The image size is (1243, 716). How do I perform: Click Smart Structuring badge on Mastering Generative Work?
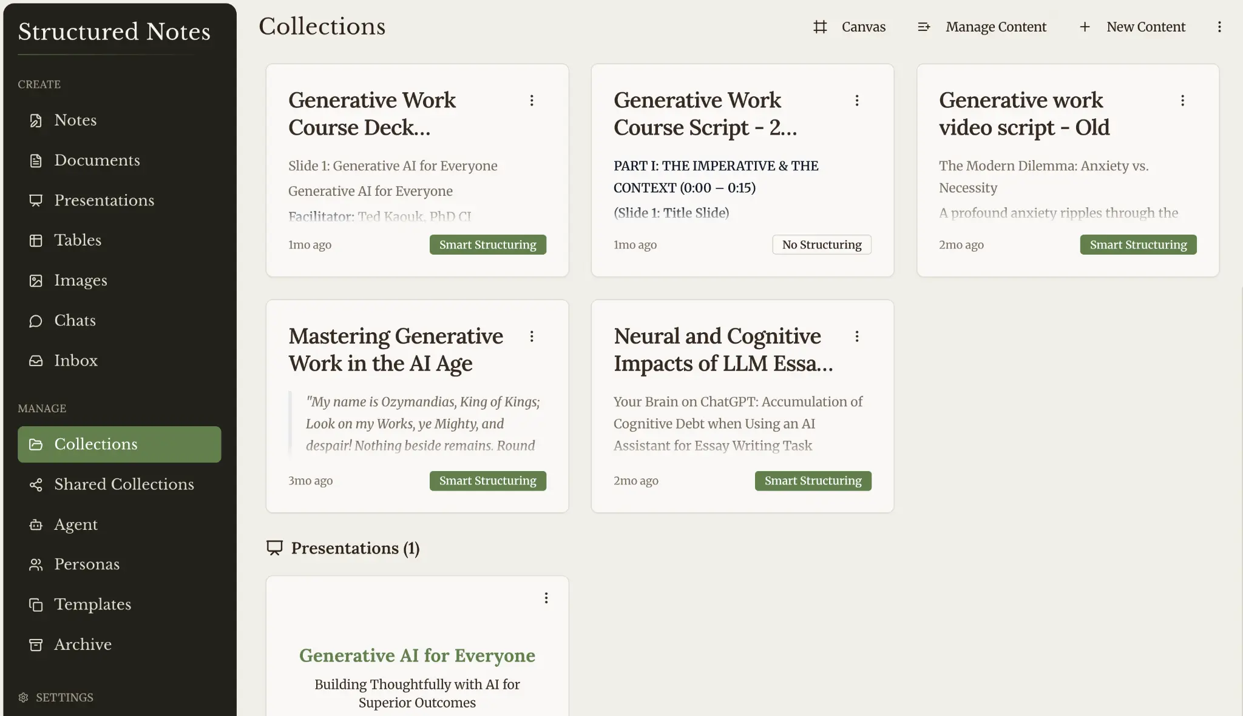(x=488, y=481)
